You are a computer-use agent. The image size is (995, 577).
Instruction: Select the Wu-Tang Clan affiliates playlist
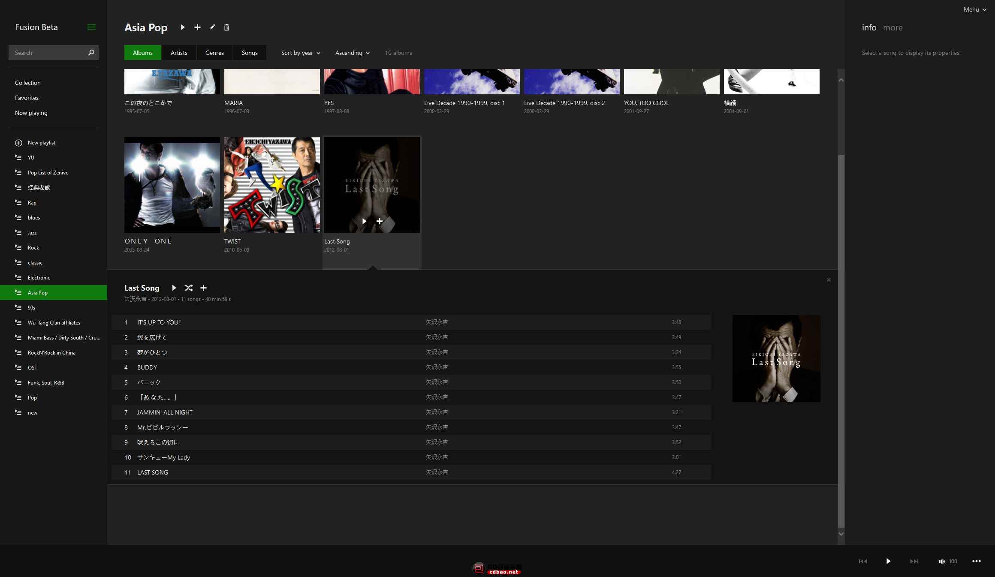pos(54,323)
